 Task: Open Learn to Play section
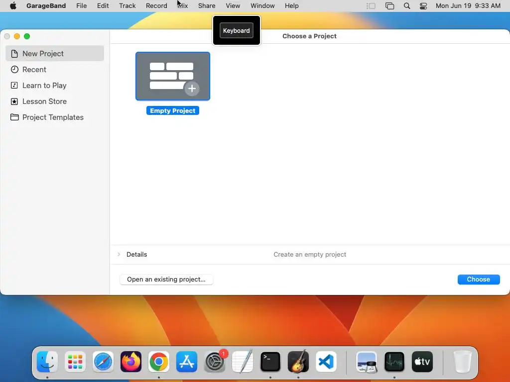click(55, 86)
